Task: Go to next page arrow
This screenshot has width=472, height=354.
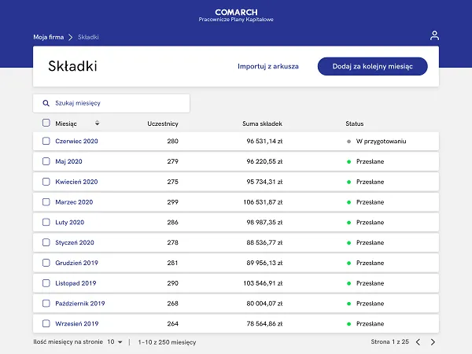Action: [433, 342]
